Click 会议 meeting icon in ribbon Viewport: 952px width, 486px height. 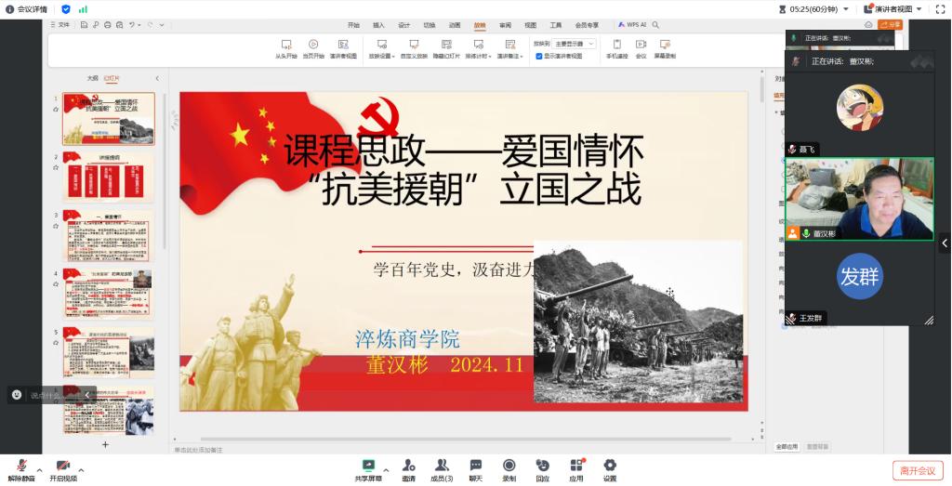641,48
